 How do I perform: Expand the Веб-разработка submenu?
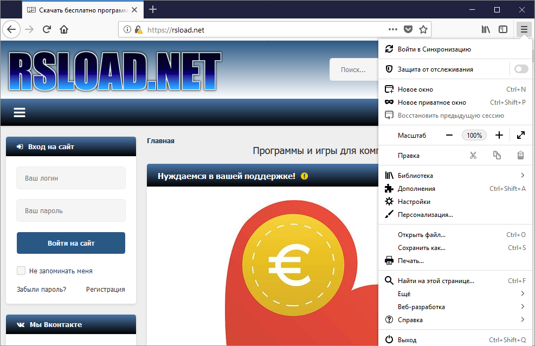click(x=455, y=307)
